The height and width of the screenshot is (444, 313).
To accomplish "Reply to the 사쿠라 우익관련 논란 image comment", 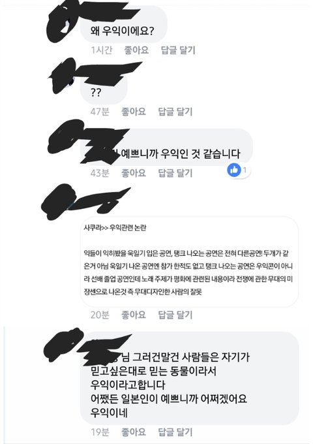I will point(175,315).
